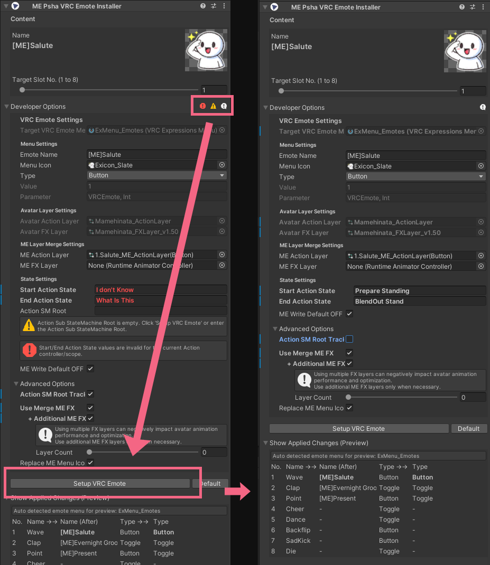Click the Default button in the right panel

(468, 429)
